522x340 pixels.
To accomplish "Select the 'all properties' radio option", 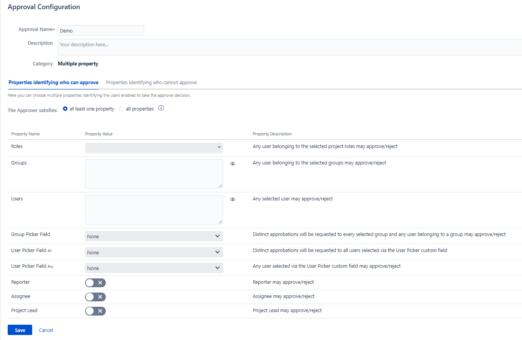I will tap(121, 109).
